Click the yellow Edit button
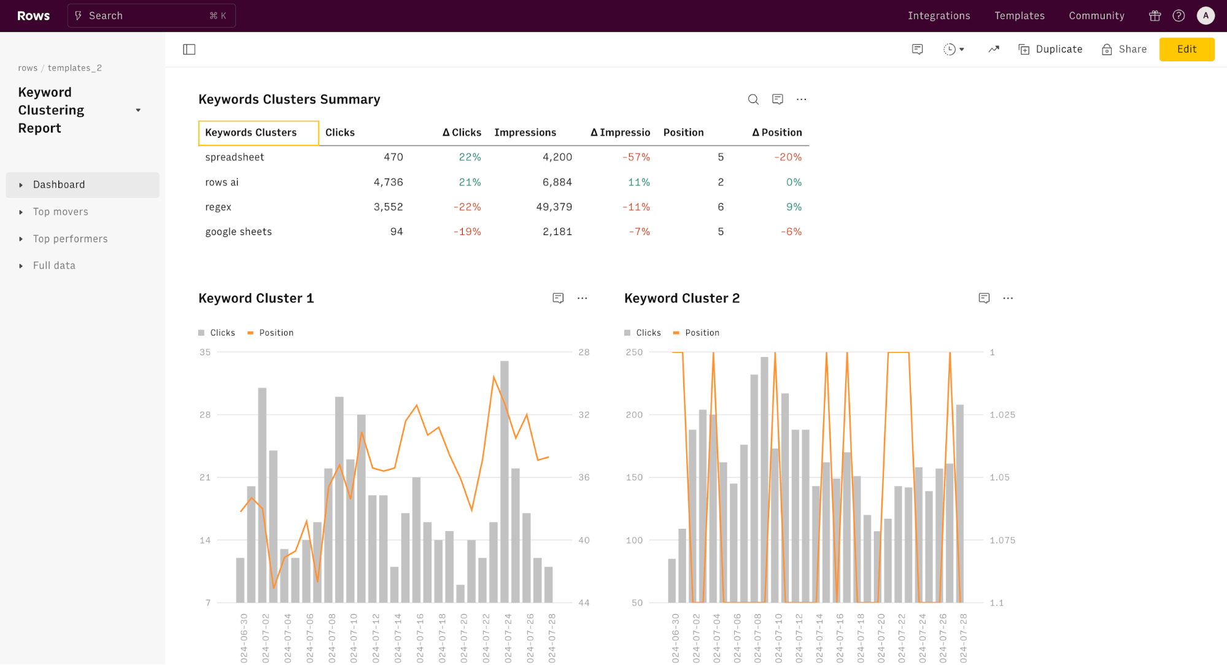The width and height of the screenshot is (1227, 665). point(1186,49)
